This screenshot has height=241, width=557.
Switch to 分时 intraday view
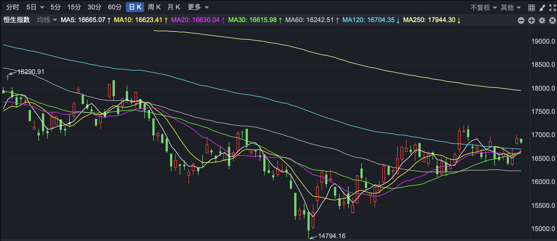(x=13, y=7)
